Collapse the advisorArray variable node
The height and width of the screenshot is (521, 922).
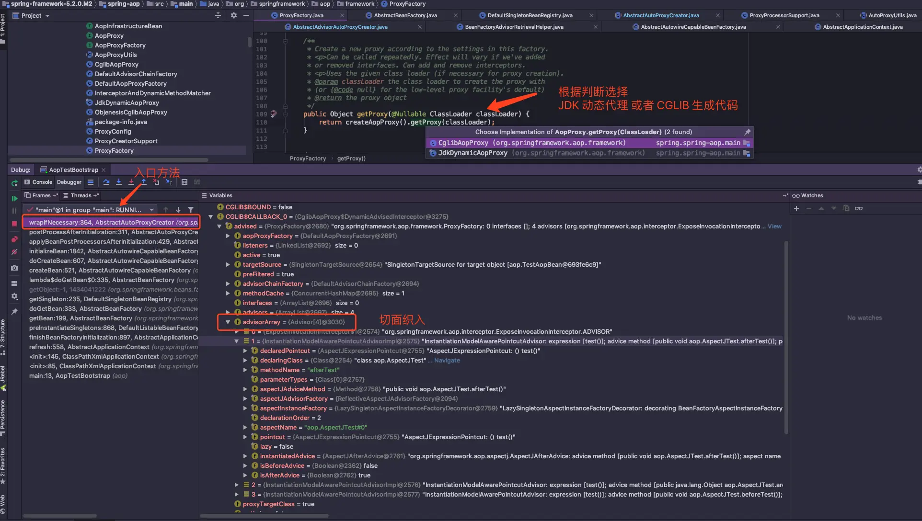[228, 322]
